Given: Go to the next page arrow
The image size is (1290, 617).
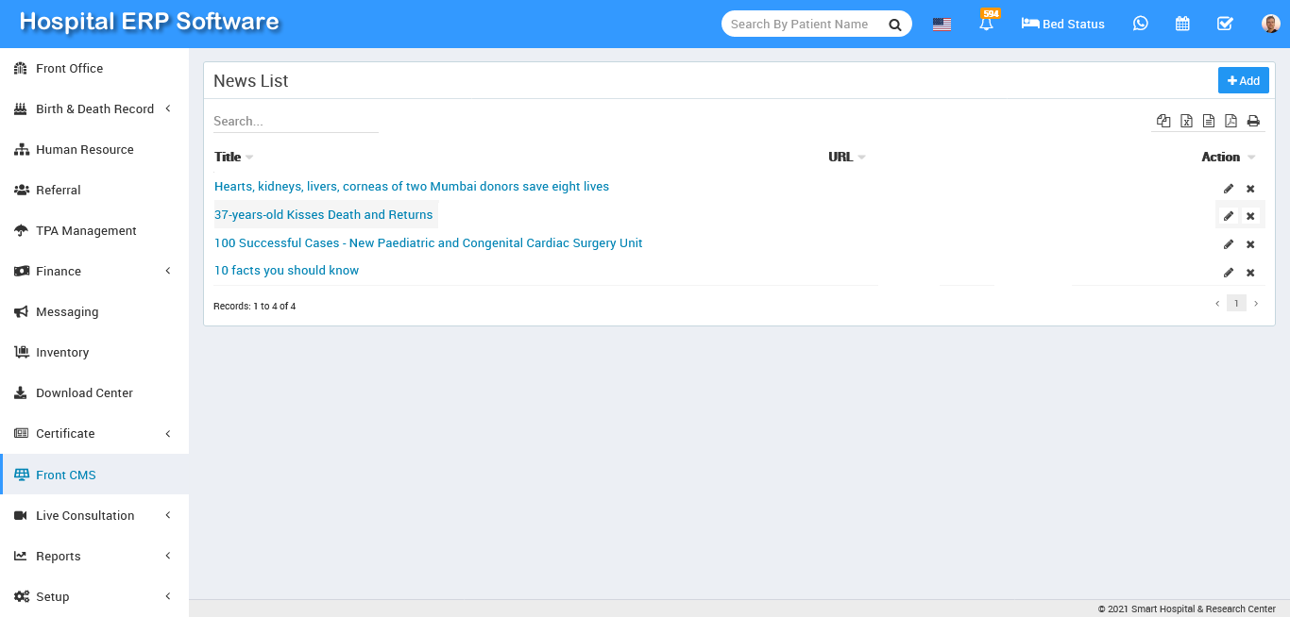Looking at the screenshot, I should pos(1256,304).
